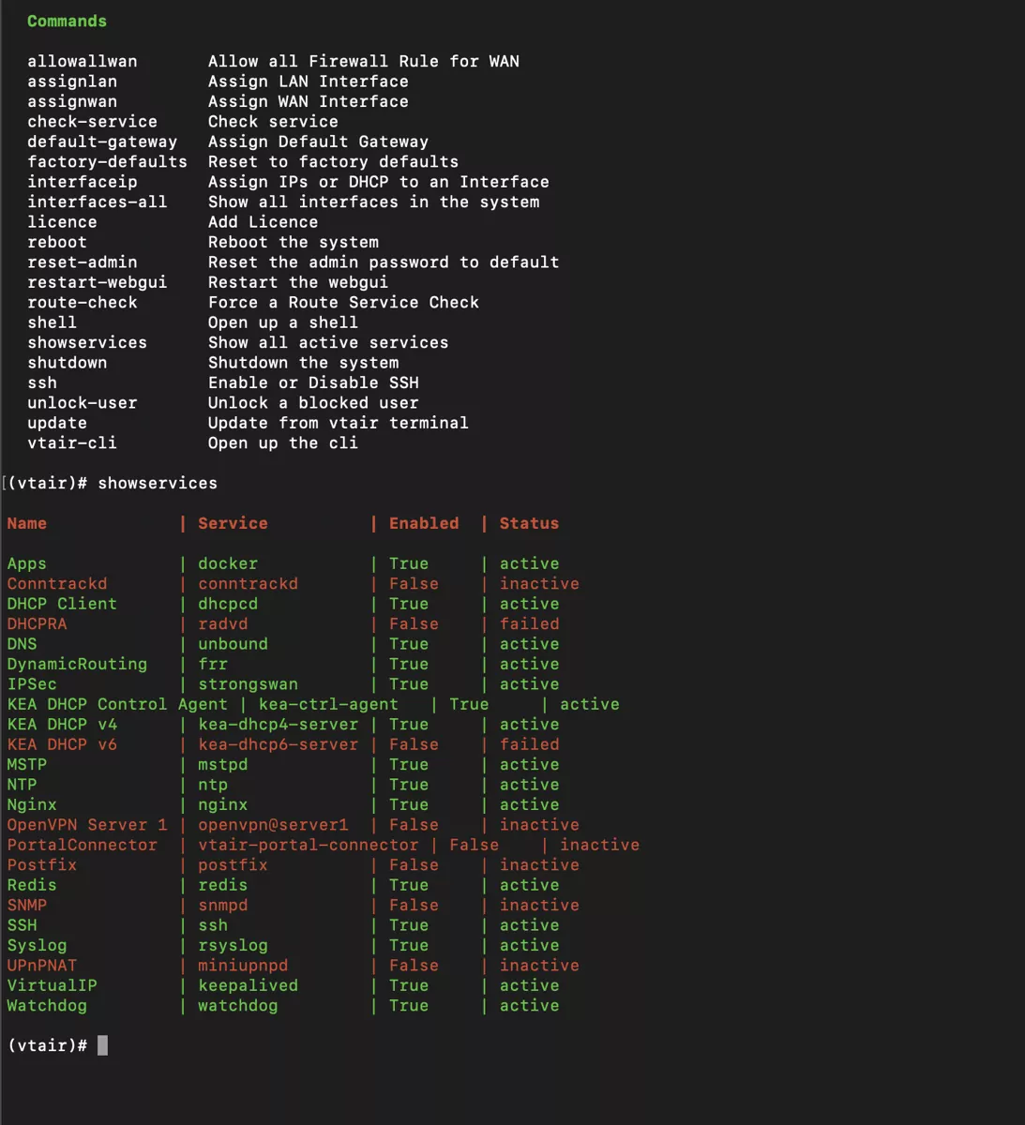Select the update command text

point(57,423)
